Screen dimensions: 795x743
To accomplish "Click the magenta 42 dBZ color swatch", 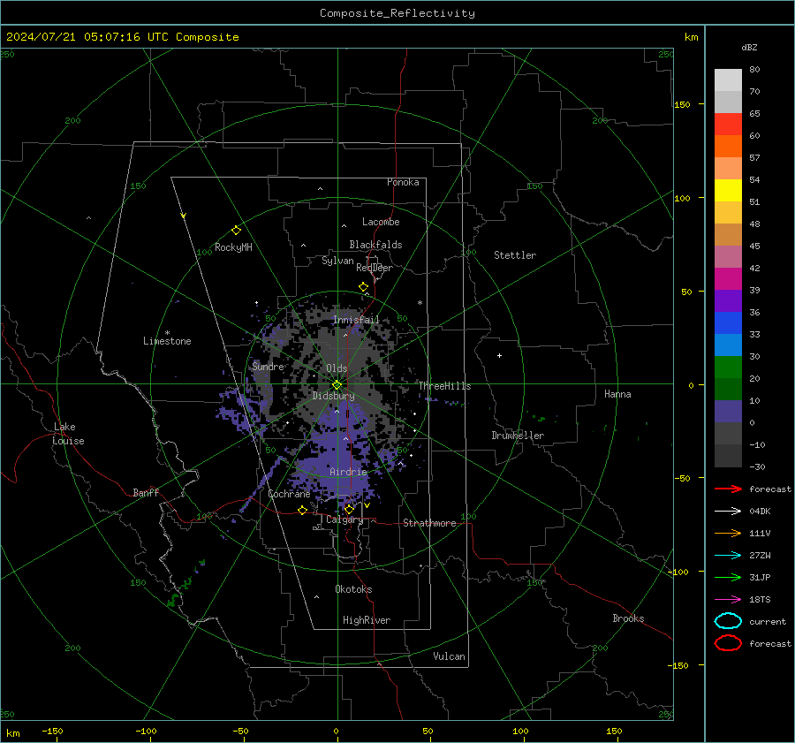I will coord(728,279).
